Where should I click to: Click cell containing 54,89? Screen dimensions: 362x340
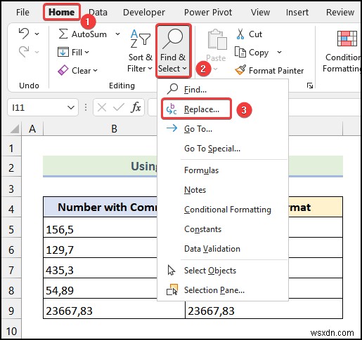[101, 288]
